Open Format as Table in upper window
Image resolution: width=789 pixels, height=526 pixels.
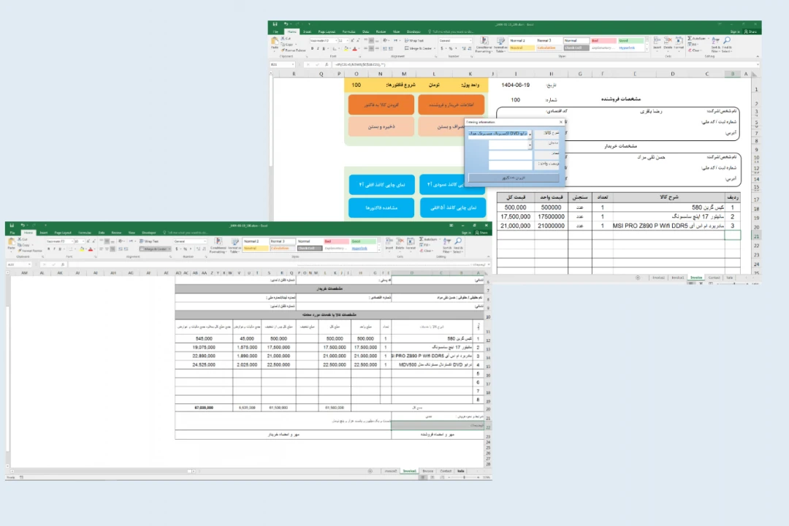pyautogui.click(x=500, y=45)
